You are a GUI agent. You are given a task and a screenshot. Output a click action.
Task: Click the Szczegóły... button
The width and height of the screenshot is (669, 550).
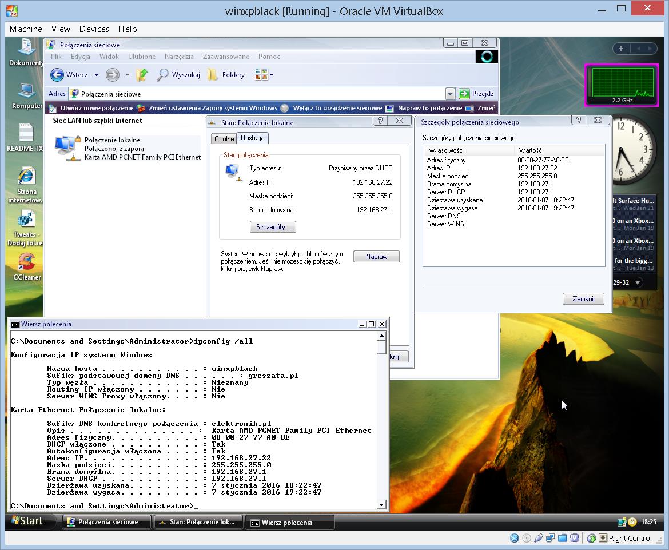point(273,227)
